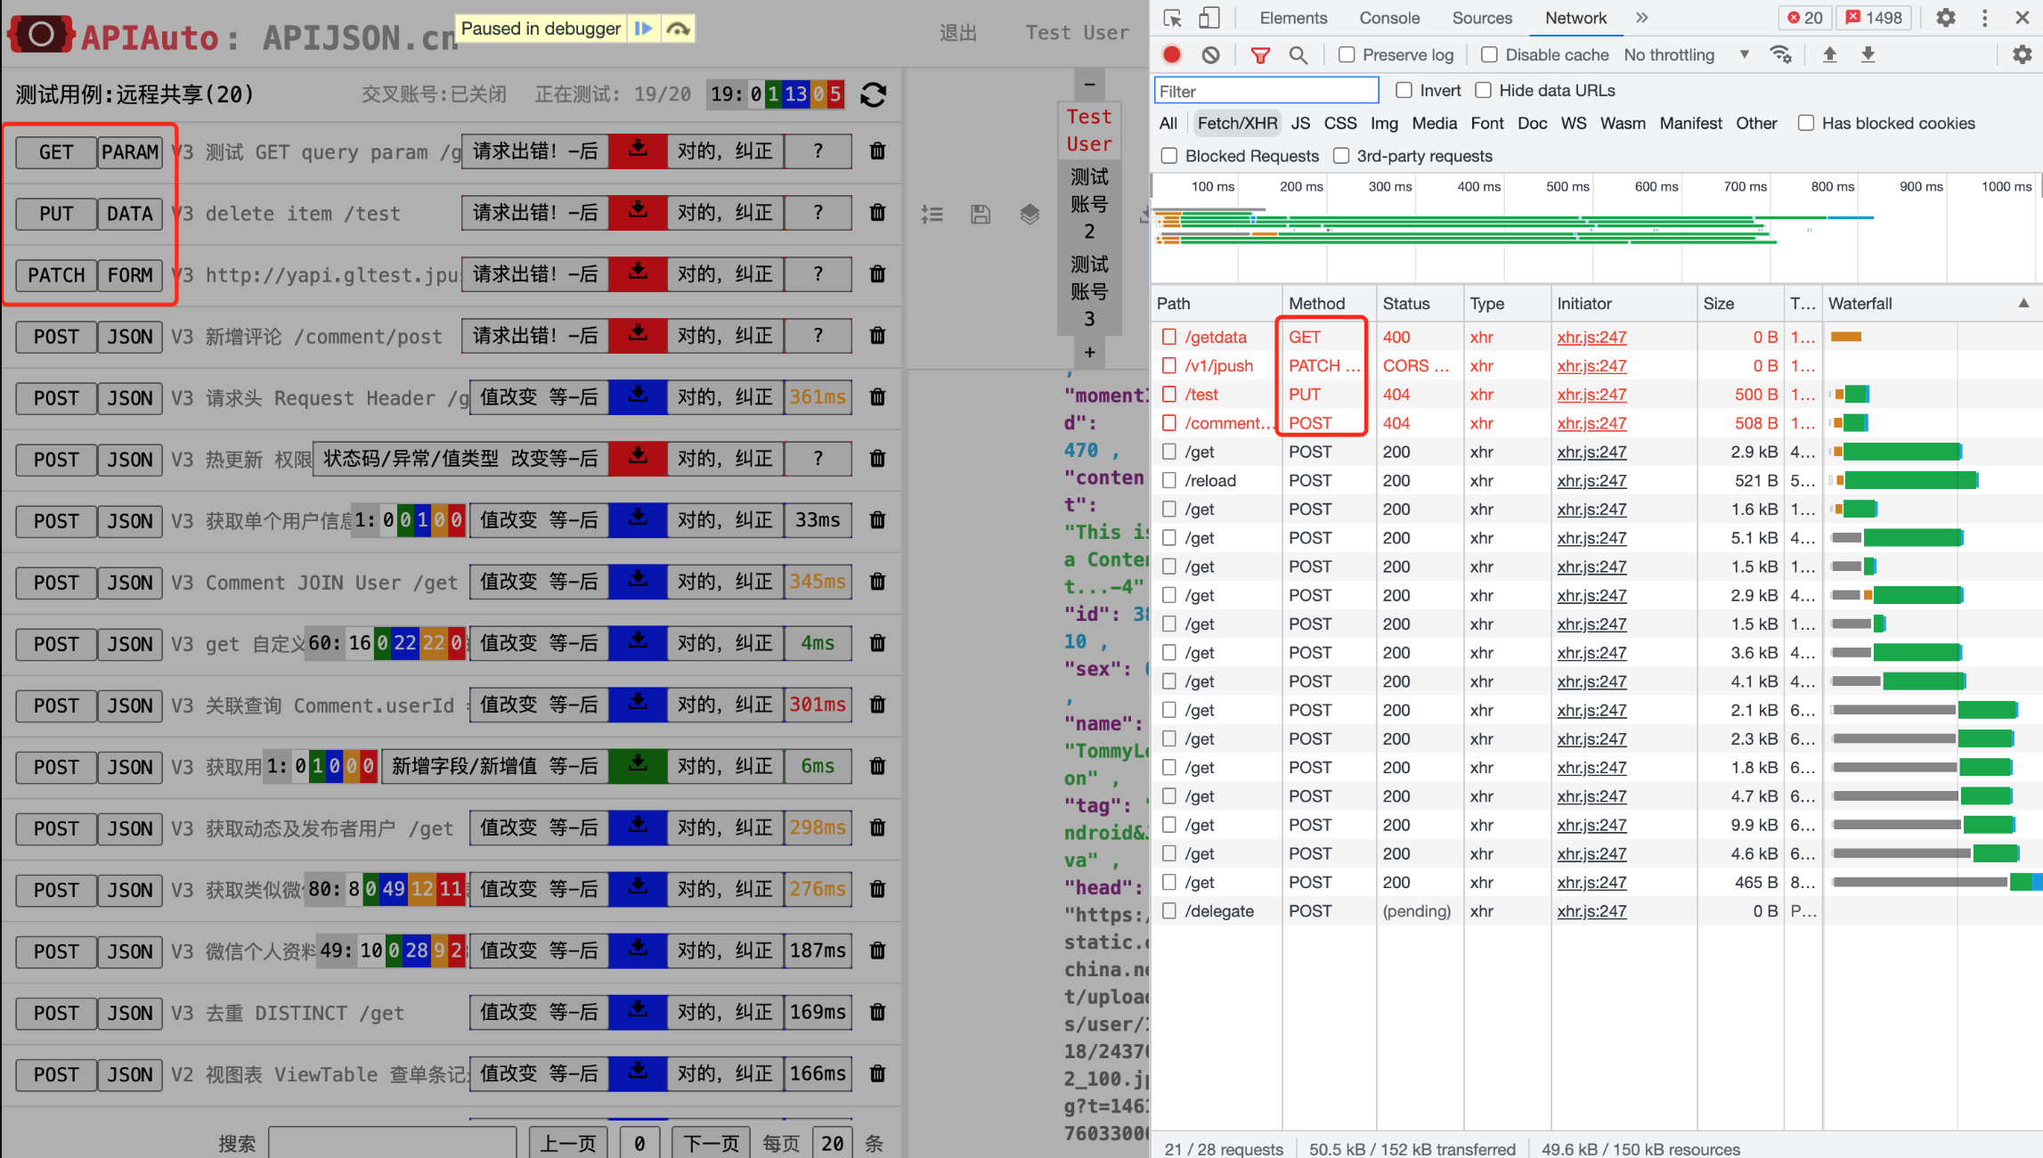Click the Import HAR file upload arrow
This screenshot has width=2043, height=1158.
[x=1829, y=55]
